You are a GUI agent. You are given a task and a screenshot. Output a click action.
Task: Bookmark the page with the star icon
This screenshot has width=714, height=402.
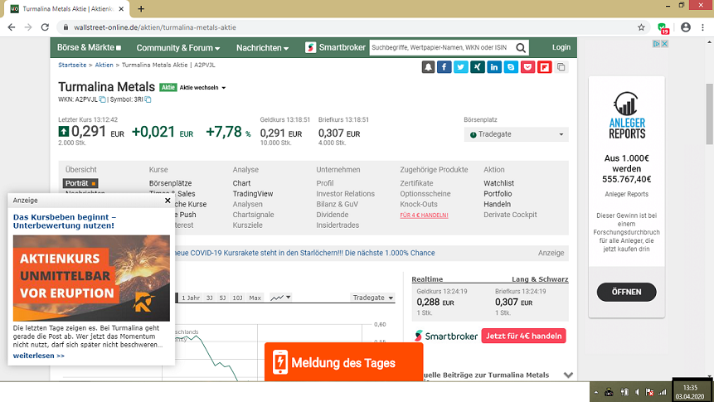click(x=641, y=27)
